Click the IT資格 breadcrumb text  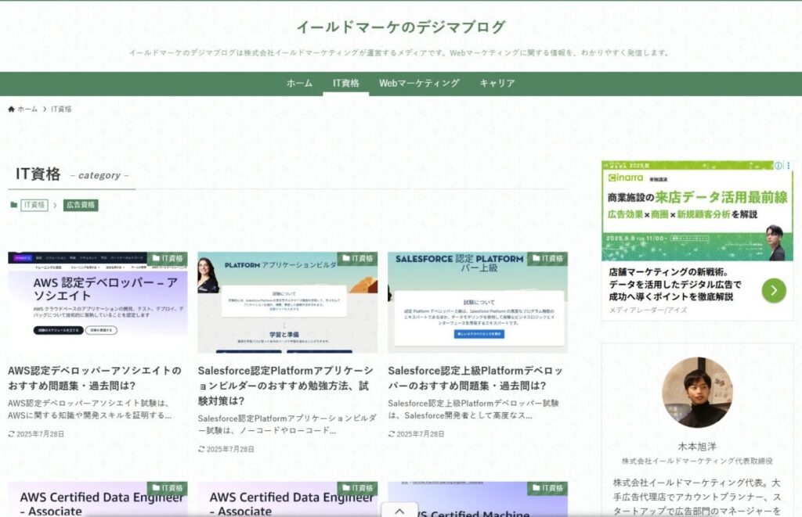tap(61, 110)
